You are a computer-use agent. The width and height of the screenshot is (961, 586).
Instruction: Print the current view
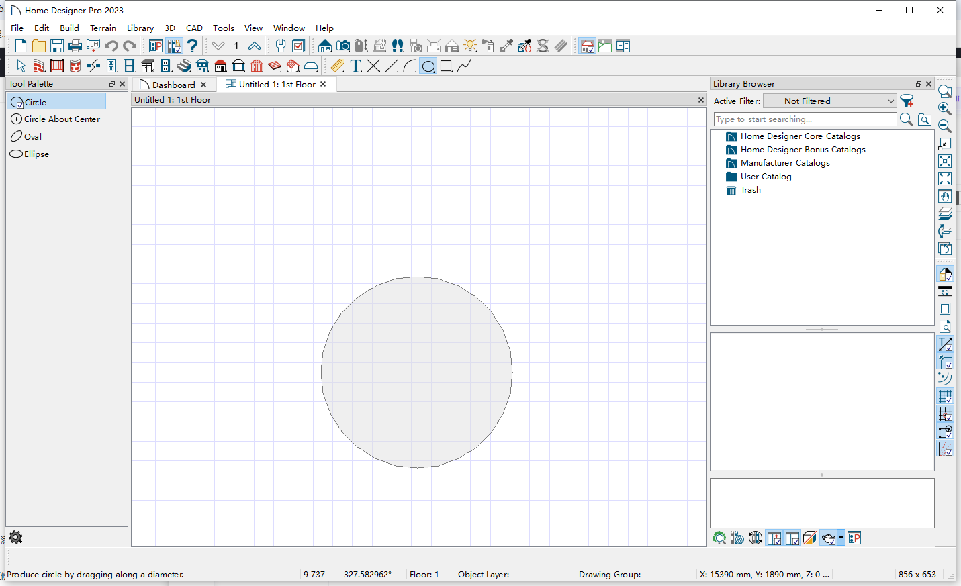point(75,46)
